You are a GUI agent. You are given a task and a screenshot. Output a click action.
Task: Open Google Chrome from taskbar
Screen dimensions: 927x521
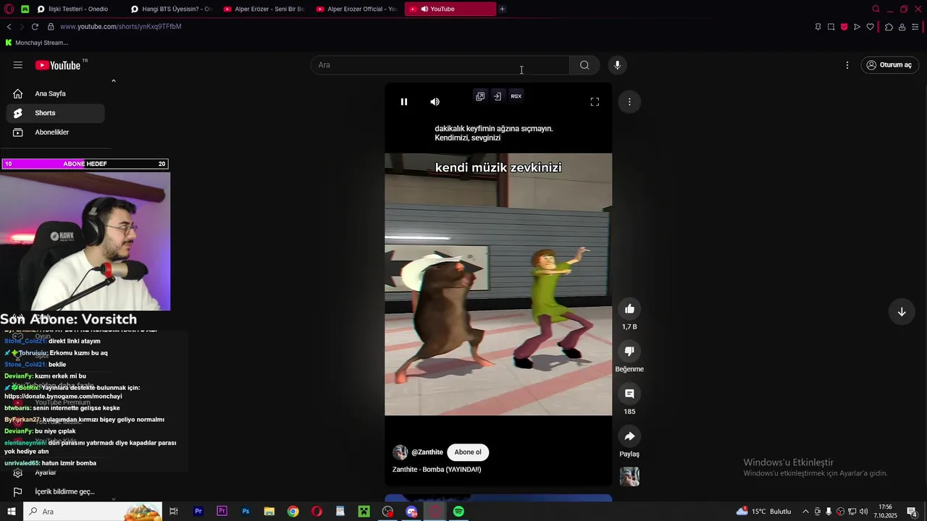tap(293, 512)
